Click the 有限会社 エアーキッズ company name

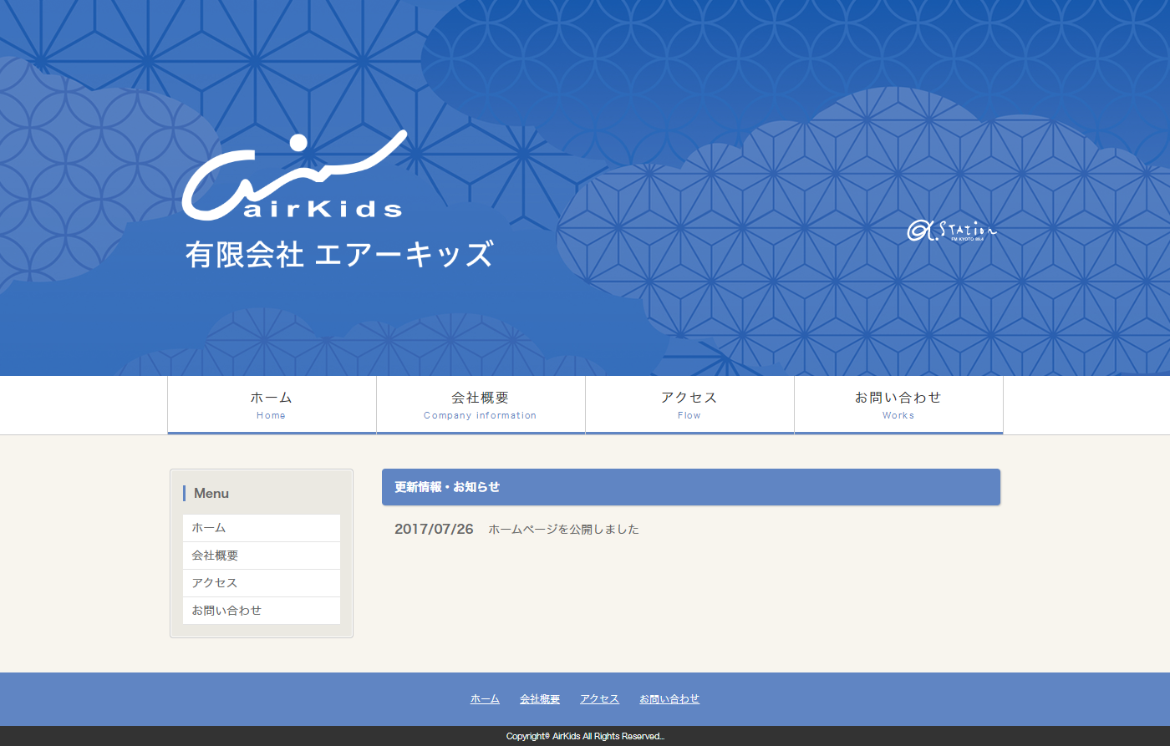pos(339,255)
